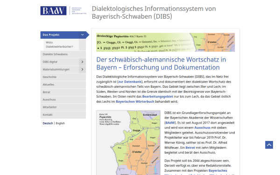This screenshot has width=280, height=175.
Task: Switch language to Deutsch
Action: 48,123
